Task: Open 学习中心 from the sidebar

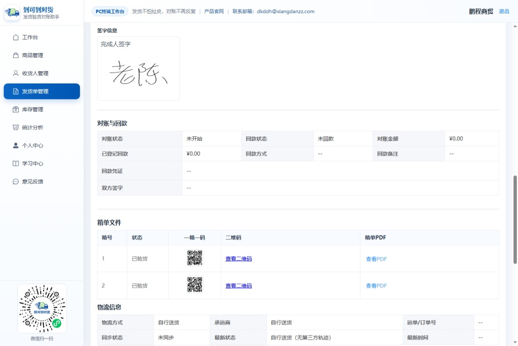Action: pos(42,164)
